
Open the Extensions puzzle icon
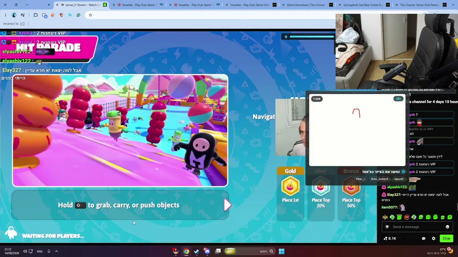(x=35, y=15)
